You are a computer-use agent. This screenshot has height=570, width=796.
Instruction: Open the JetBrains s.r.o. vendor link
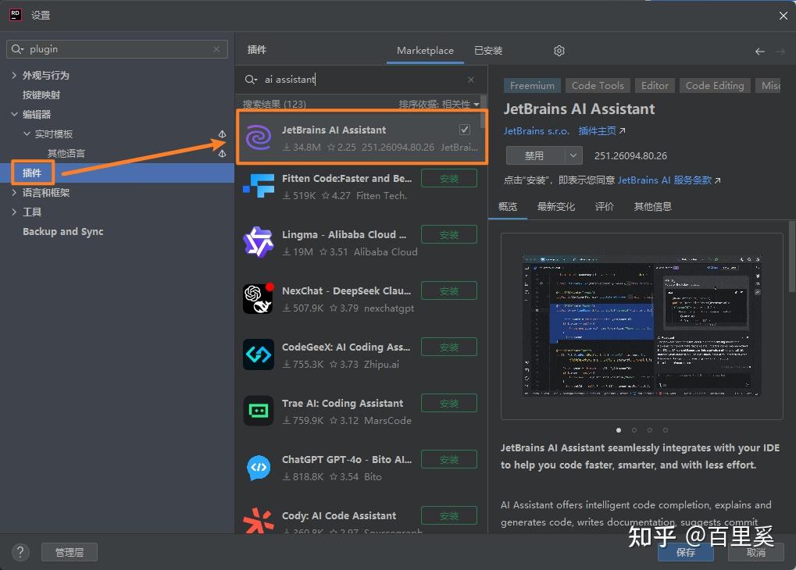tap(536, 131)
